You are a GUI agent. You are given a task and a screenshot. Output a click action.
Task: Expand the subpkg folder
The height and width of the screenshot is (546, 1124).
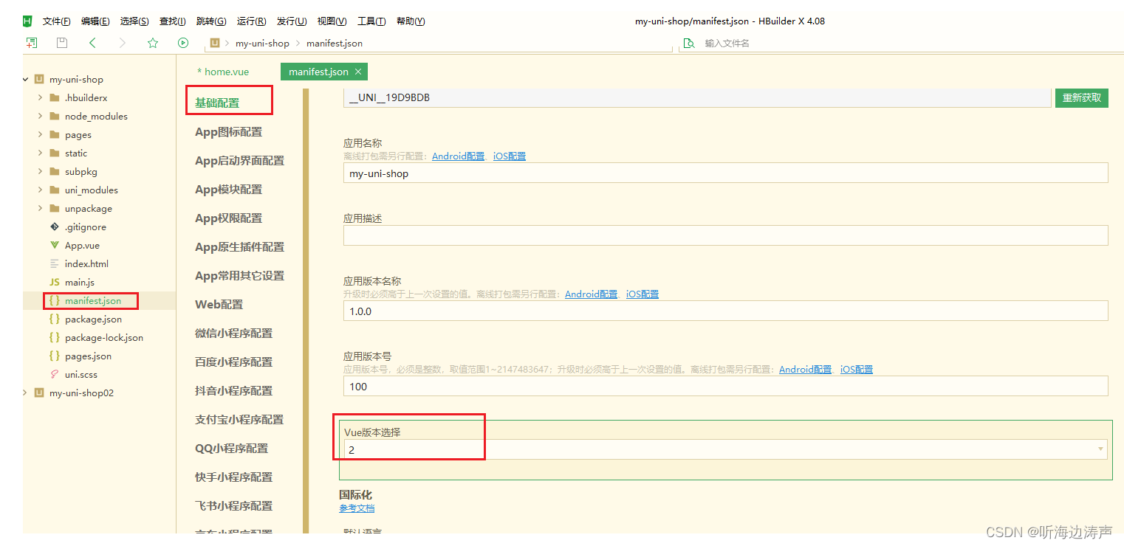point(40,171)
